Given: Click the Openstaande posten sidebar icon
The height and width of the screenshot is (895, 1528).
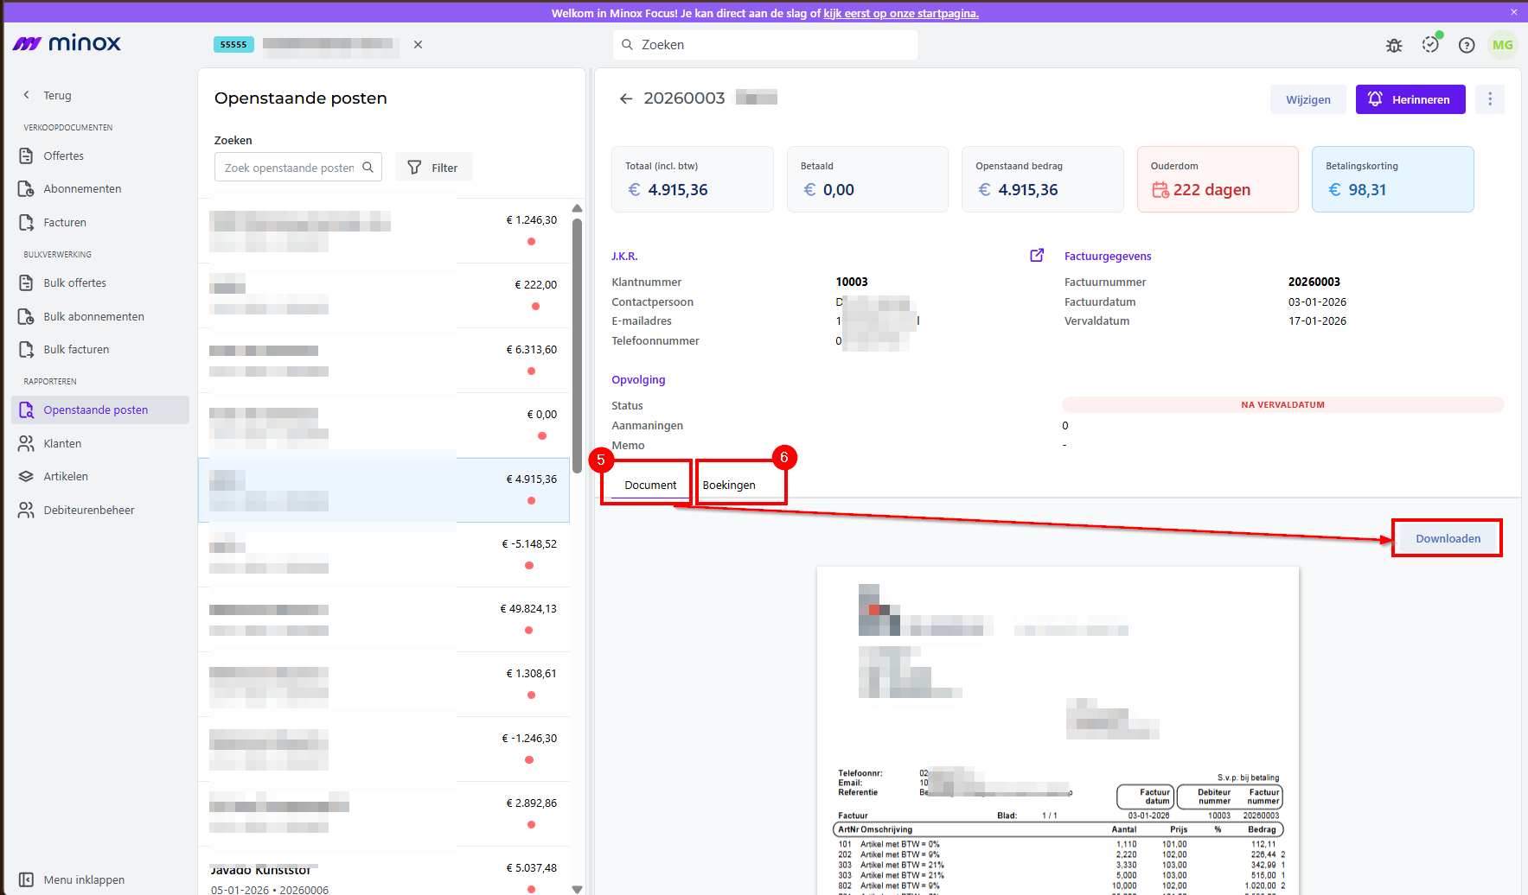Looking at the screenshot, I should [x=27, y=409].
